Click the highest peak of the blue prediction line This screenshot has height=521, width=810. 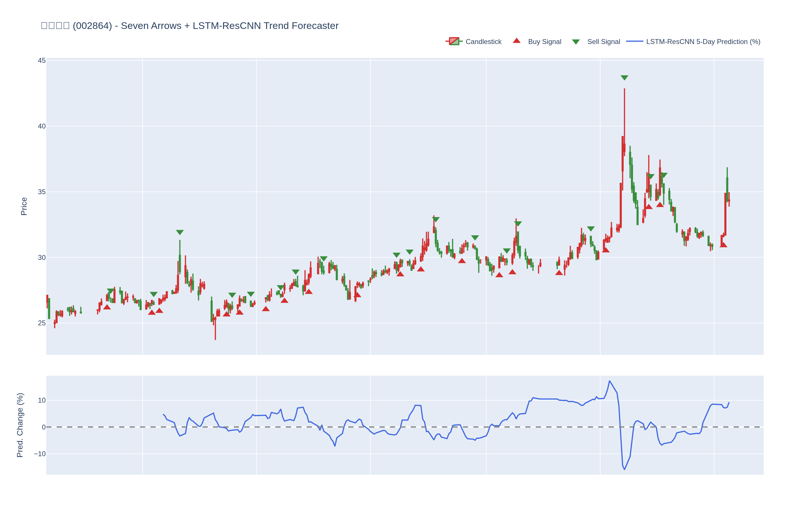(x=610, y=381)
